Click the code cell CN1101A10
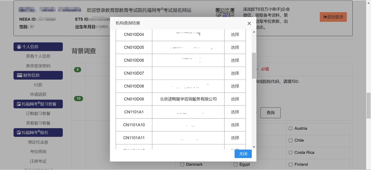 coord(134,125)
